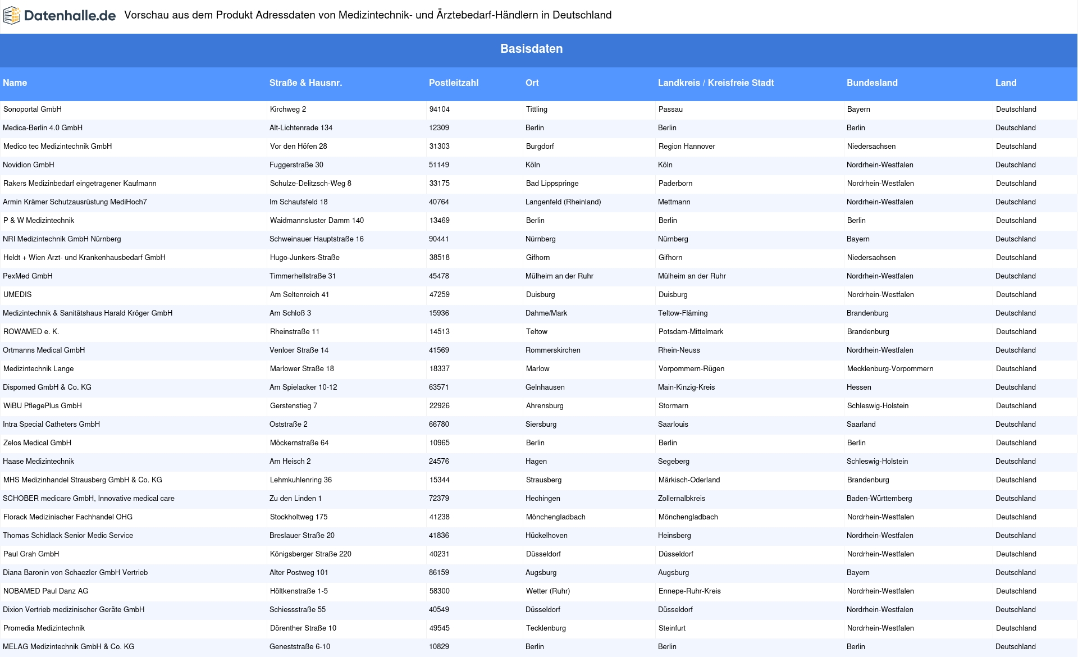Click the address Kirchweg 2
This screenshot has width=1078, height=657.
coord(288,109)
